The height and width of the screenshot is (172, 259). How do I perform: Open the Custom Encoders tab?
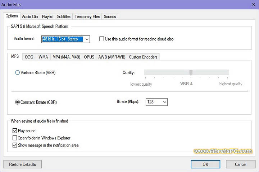pos(143,57)
